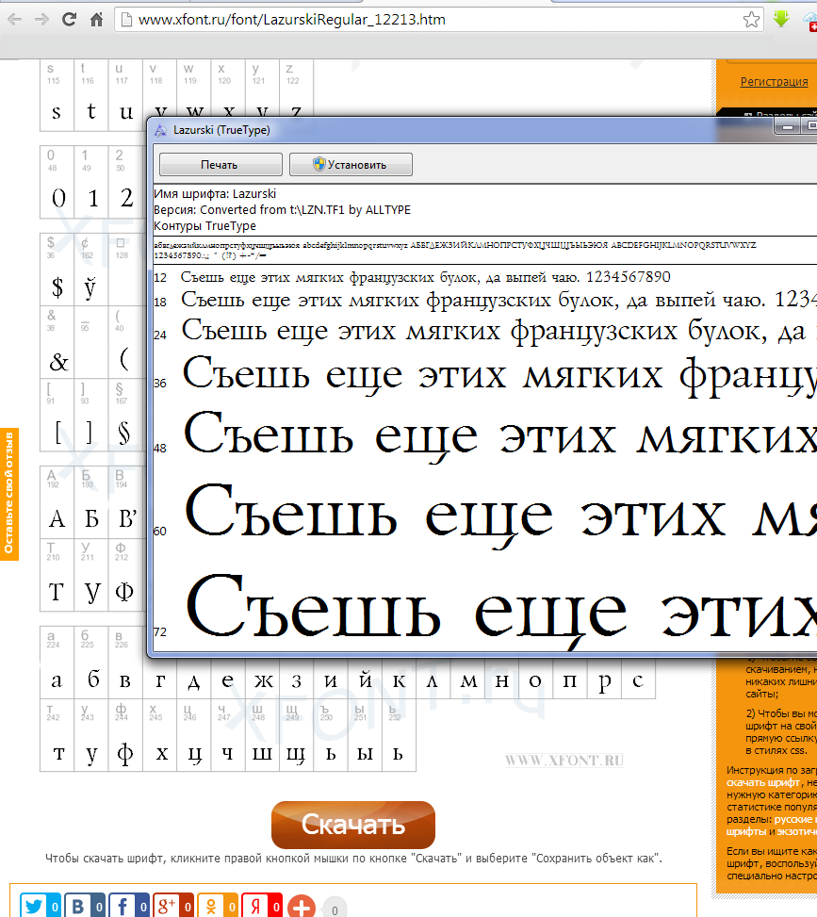Click the ampersand glyph cell
817x917 pixels.
point(57,342)
